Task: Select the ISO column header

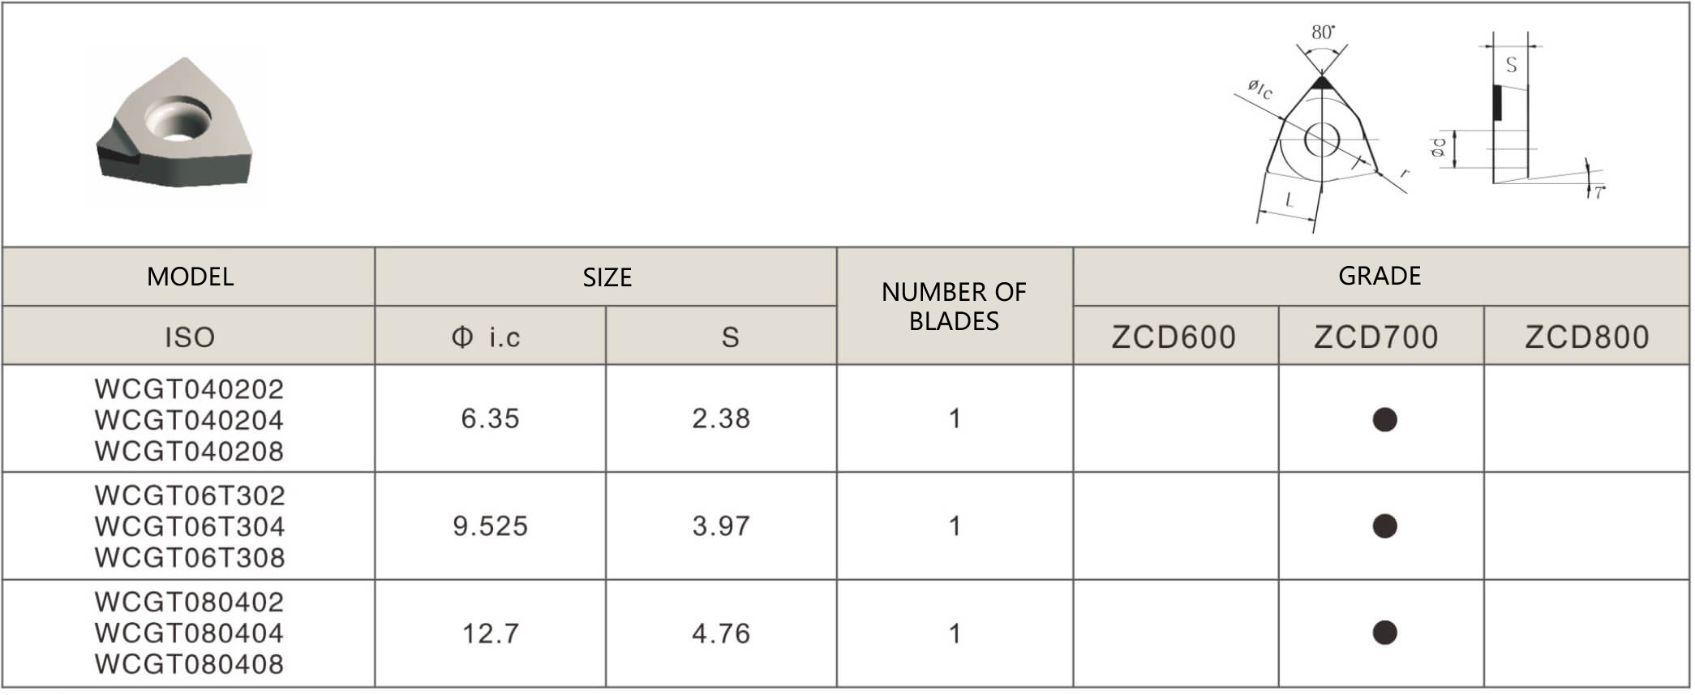Action: 190,337
